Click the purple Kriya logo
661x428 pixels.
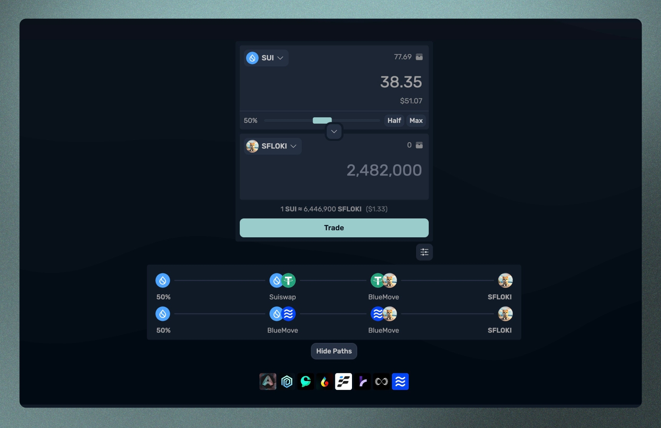click(362, 381)
